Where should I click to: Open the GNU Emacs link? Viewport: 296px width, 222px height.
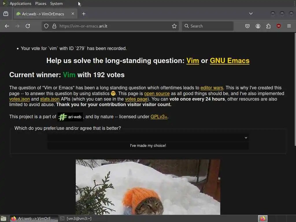point(230,61)
